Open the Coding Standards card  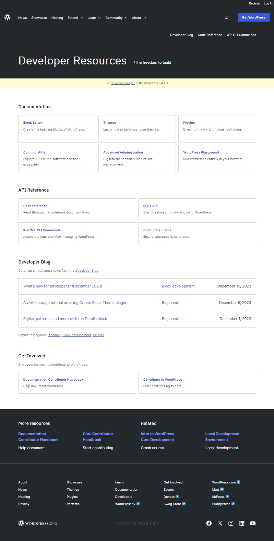(x=197, y=233)
